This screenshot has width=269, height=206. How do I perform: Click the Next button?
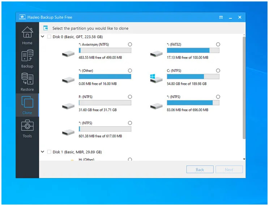coord(229,170)
